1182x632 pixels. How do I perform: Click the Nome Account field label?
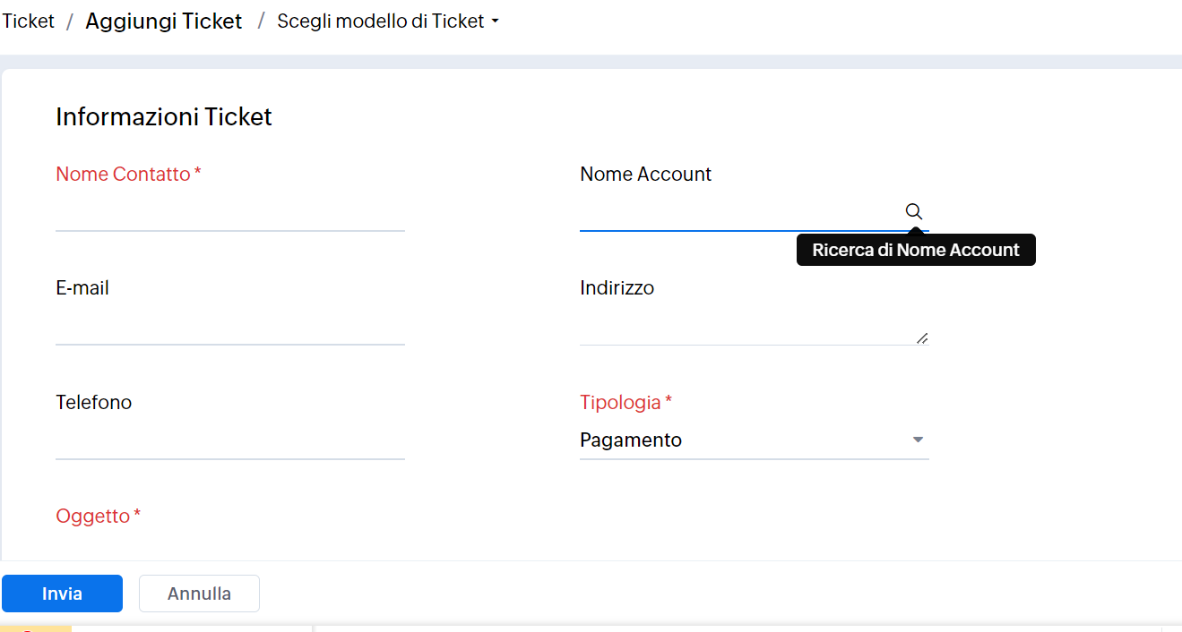point(645,175)
